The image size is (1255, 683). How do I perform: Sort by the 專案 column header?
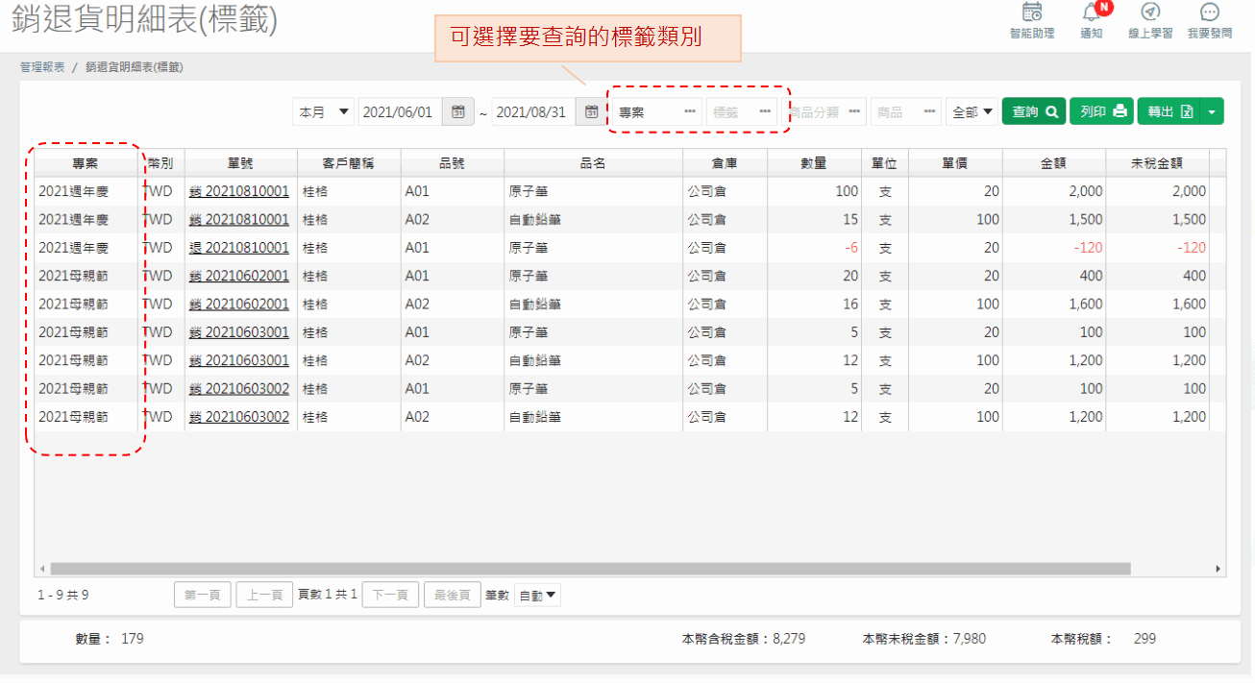point(86,163)
